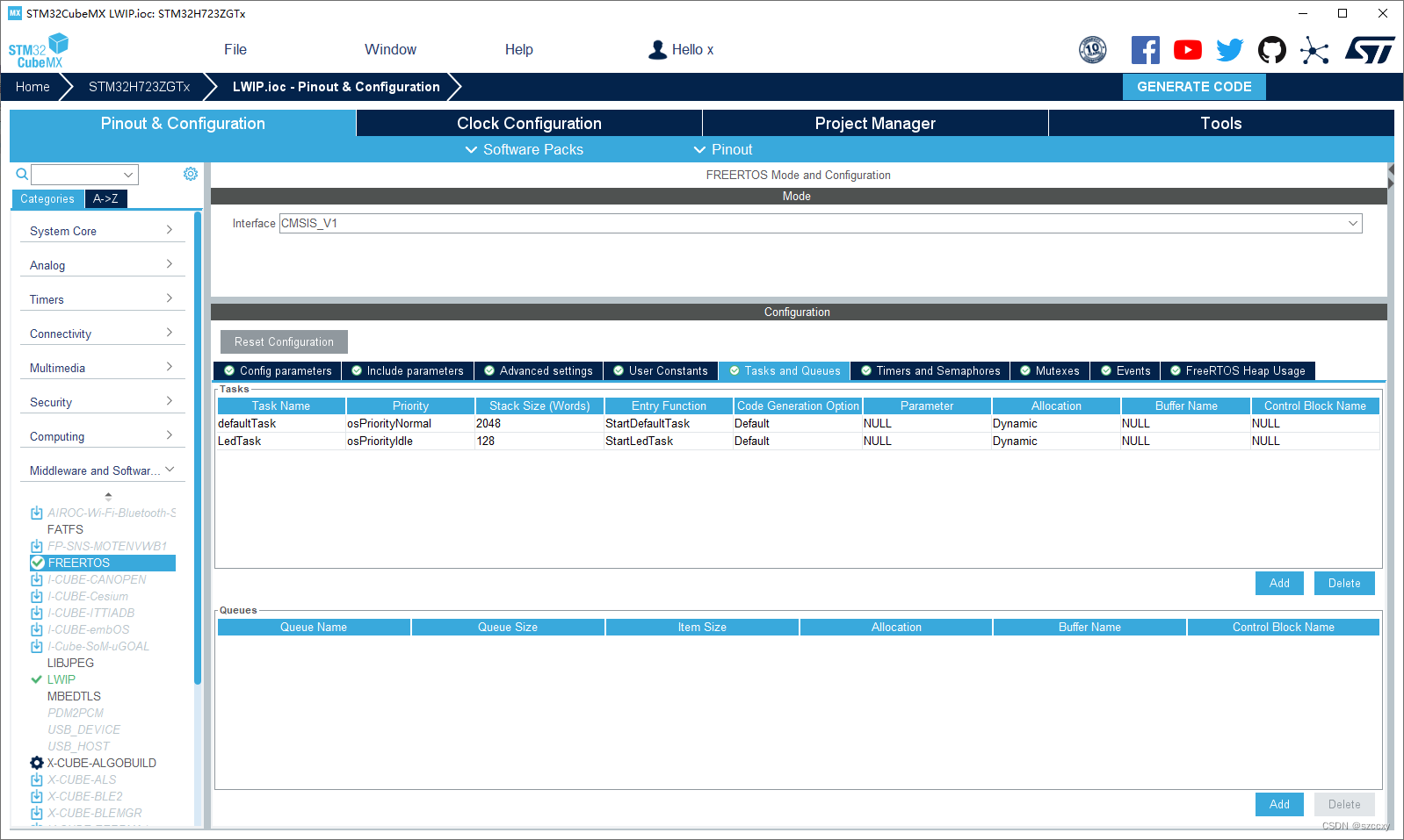Click download icon next to FP-SNS-MOTENVWB1
Viewport: 1404px width, 840px height.
click(x=37, y=546)
